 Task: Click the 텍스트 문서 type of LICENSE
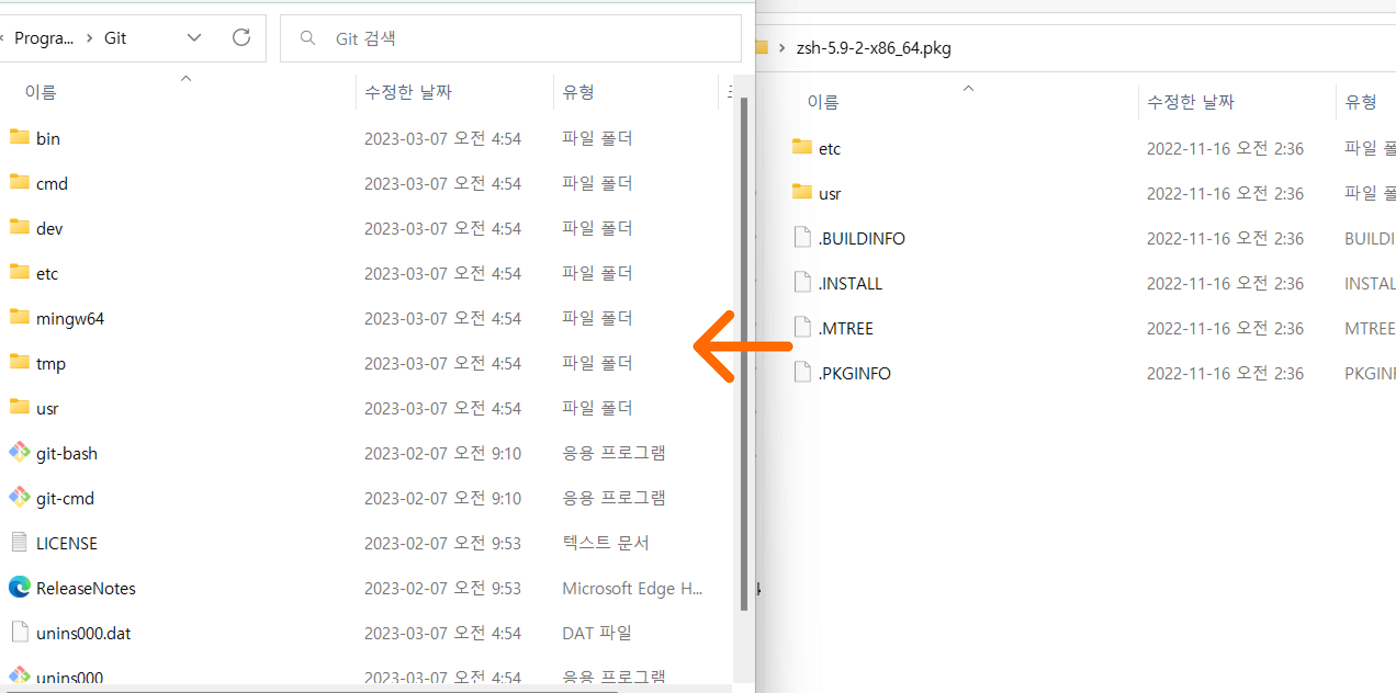point(606,543)
